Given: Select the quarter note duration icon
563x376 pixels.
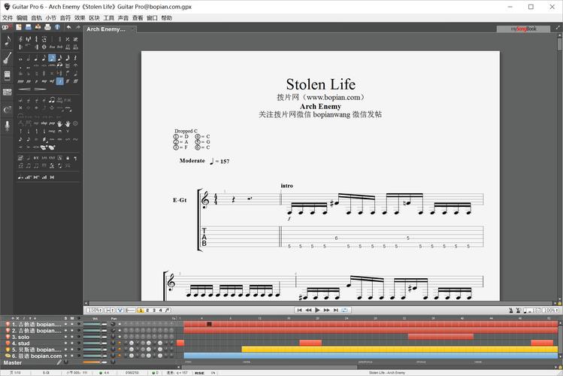Looking at the screenshot, I should coord(36,58).
